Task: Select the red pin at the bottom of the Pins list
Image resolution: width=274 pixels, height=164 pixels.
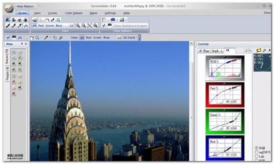Action: 14,94
